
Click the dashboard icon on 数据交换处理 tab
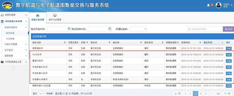(x=37, y=16)
